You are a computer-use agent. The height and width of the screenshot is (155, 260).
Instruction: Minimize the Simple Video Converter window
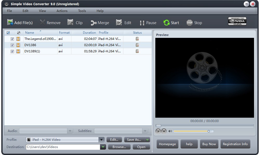246,4
